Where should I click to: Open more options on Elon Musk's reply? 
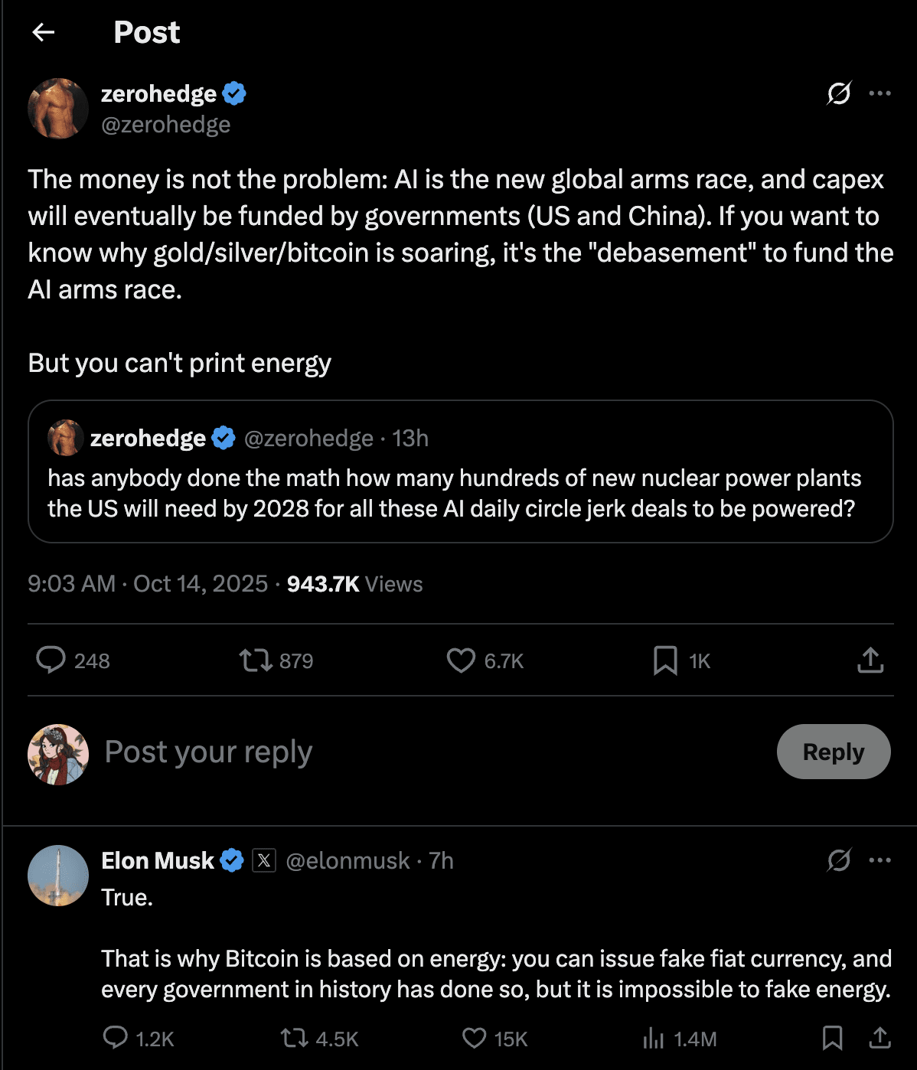(x=880, y=860)
